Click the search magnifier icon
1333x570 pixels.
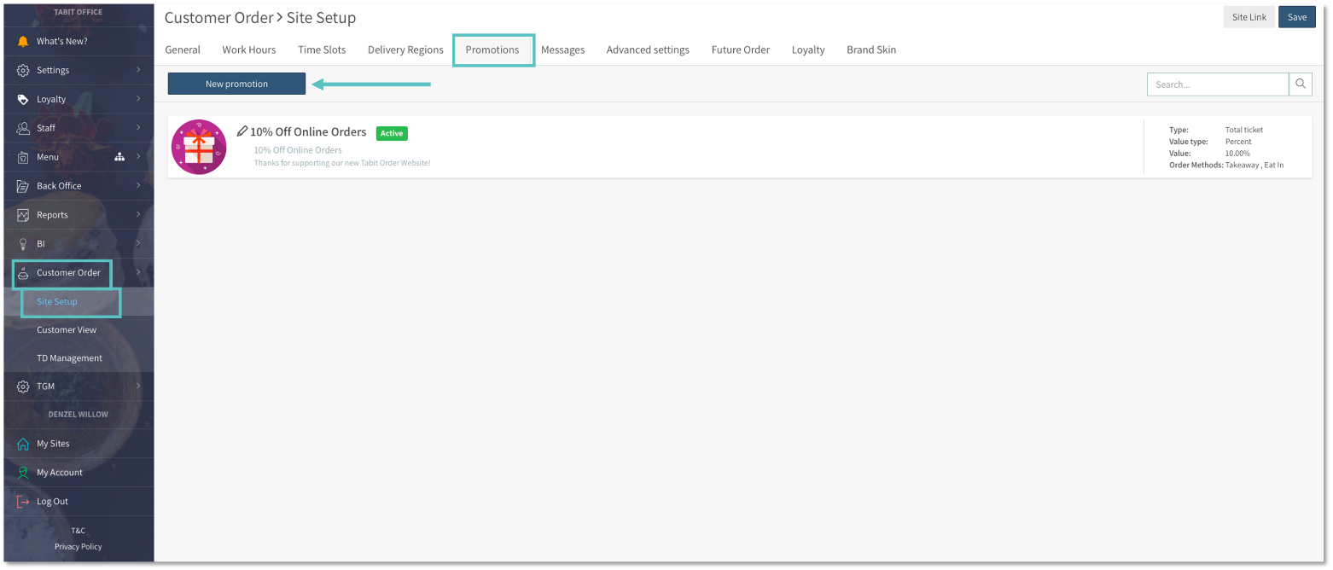pos(1301,84)
